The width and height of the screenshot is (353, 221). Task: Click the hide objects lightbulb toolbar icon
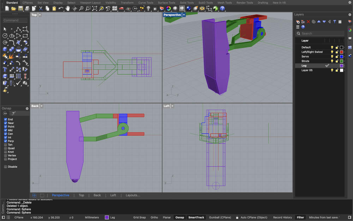(x=148, y=8)
